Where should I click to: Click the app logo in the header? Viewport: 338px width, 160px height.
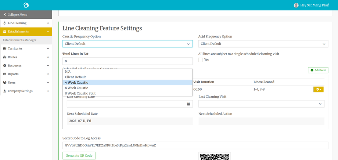26,5
